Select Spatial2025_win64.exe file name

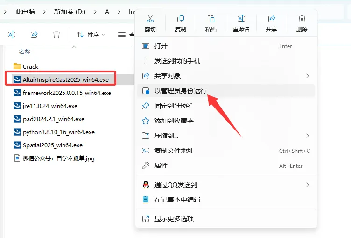53,145
